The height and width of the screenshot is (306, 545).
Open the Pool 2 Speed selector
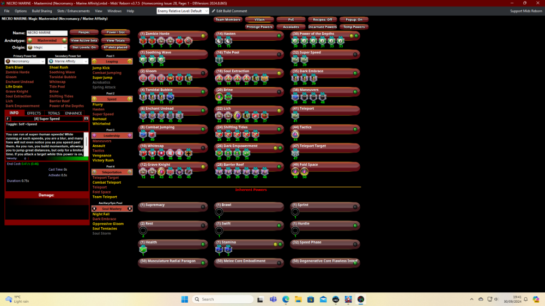(x=112, y=99)
